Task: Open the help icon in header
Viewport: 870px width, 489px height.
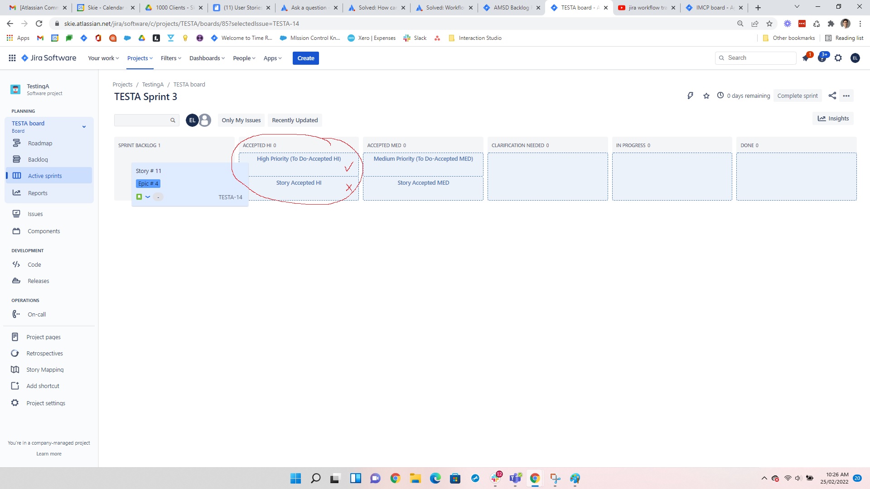Action: [822, 58]
